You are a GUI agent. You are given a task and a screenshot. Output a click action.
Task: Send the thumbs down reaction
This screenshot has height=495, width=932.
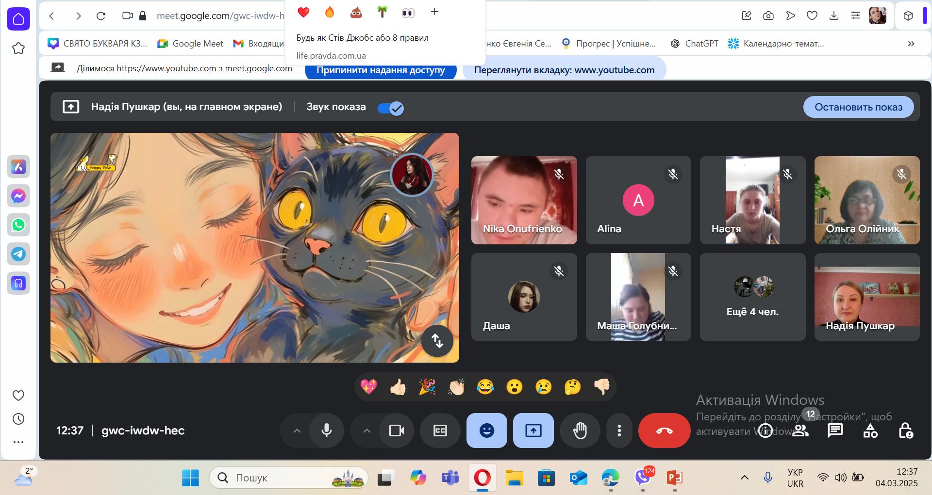[602, 387]
